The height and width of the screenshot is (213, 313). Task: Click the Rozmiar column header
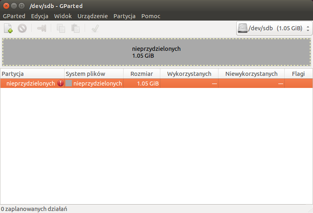pos(142,73)
